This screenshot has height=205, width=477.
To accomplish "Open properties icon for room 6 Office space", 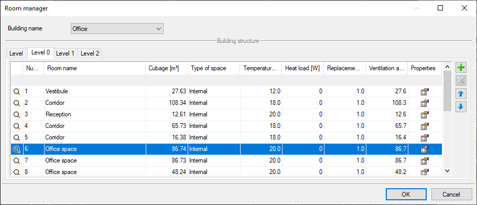I will pos(425,149).
